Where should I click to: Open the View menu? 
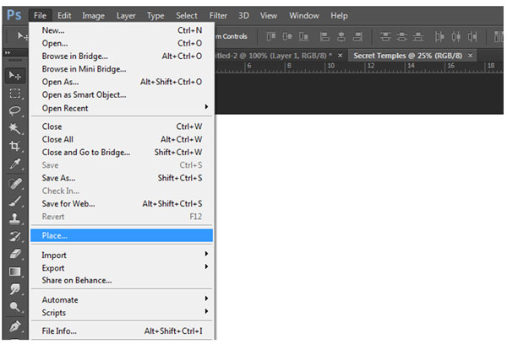(269, 15)
